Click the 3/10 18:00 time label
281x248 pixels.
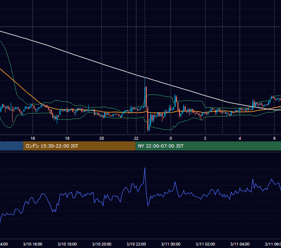point(67,244)
